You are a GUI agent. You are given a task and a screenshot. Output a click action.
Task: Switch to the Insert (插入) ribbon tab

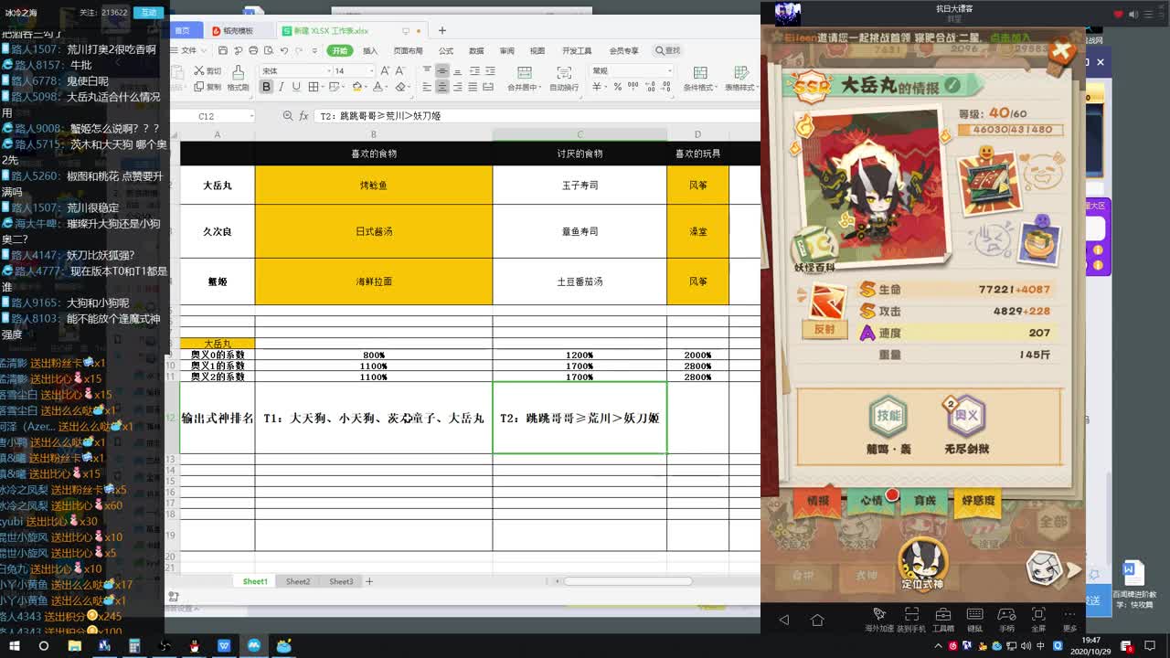[370, 50]
